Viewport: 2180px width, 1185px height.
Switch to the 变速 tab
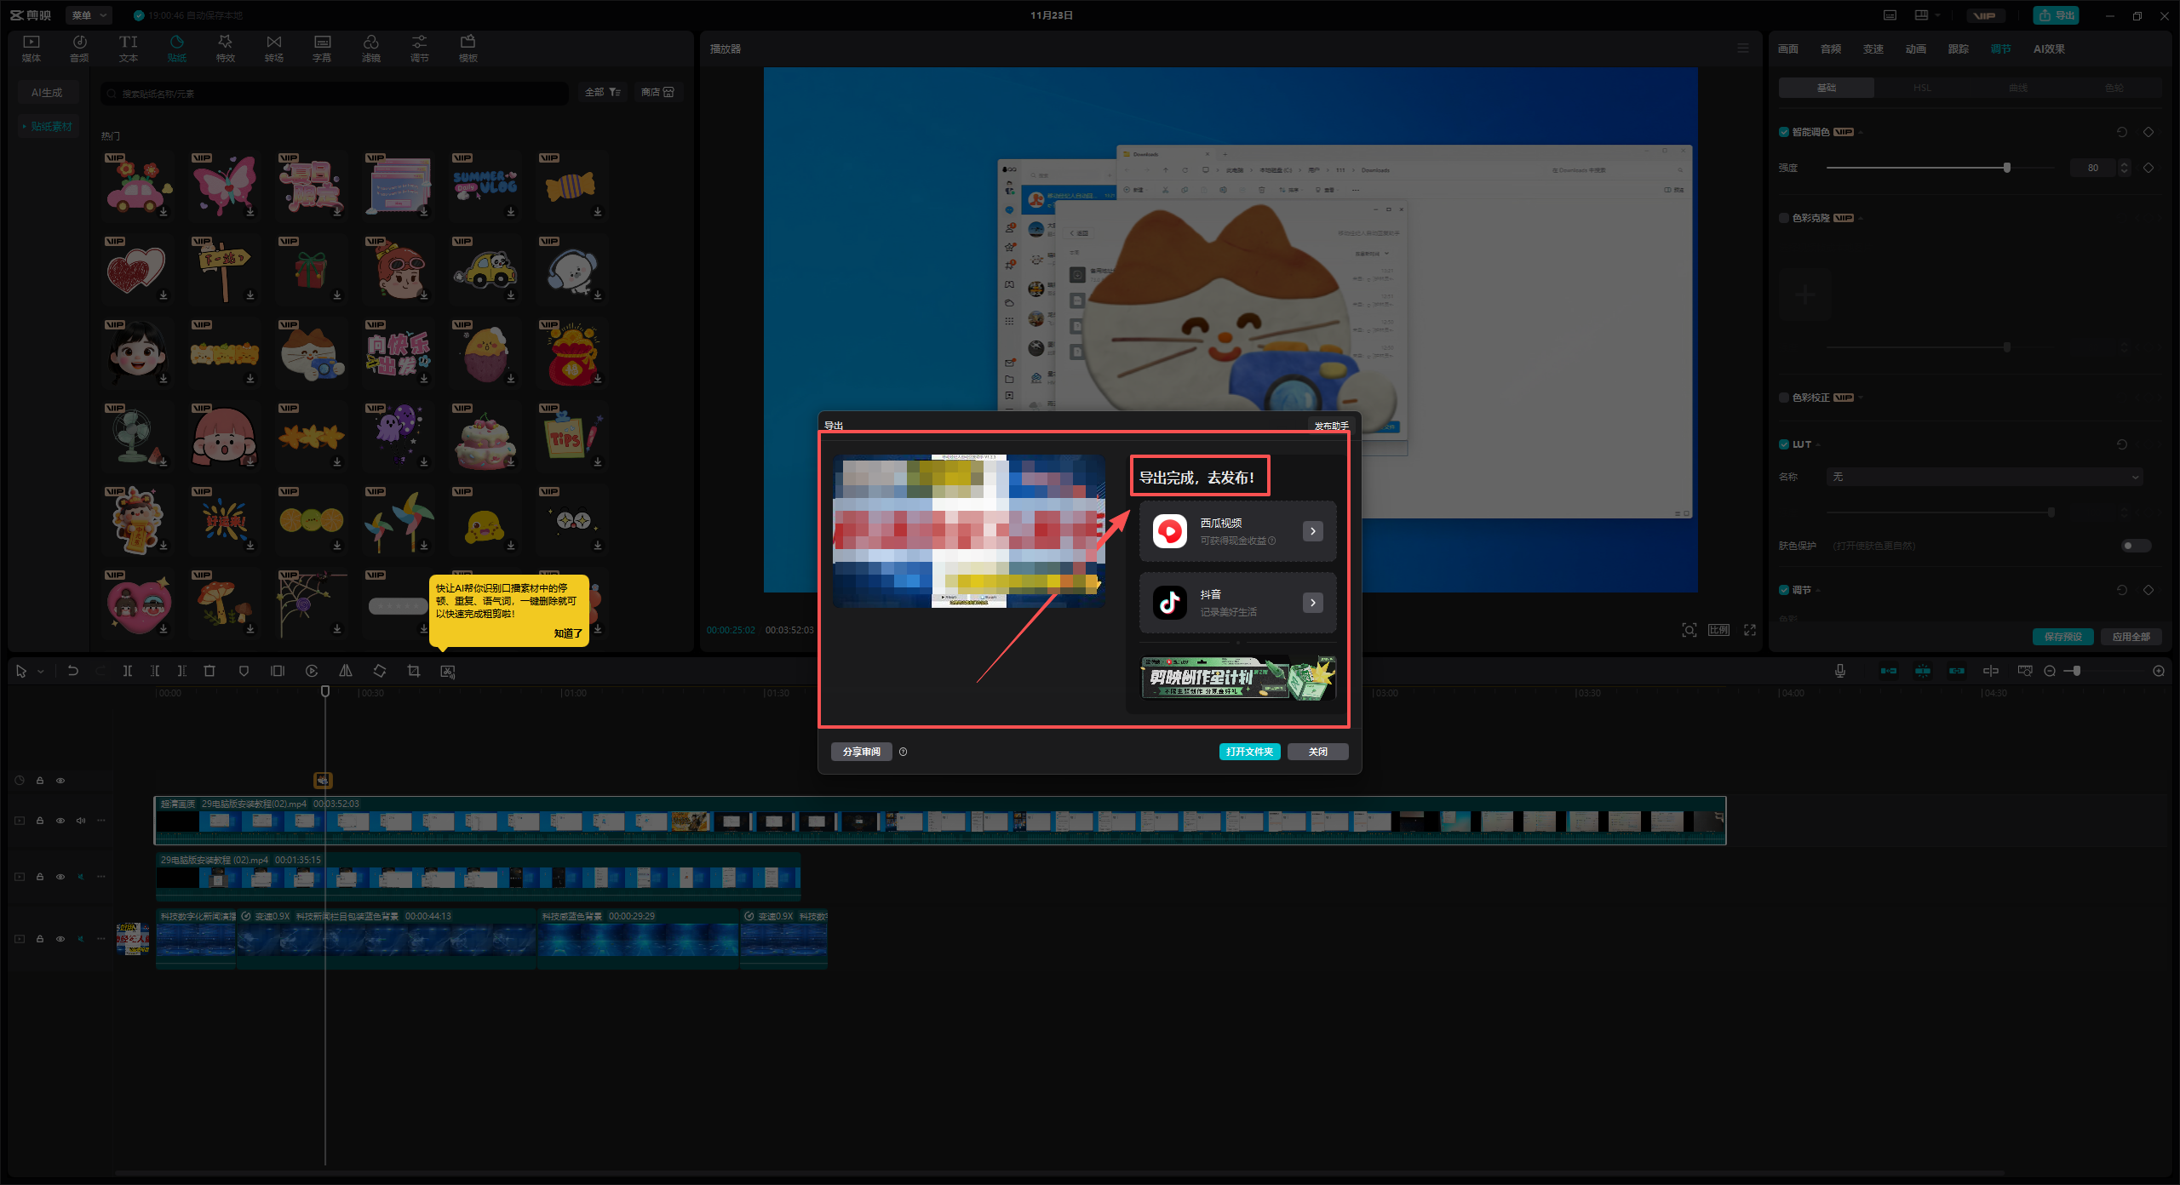(x=1873, y=49)
